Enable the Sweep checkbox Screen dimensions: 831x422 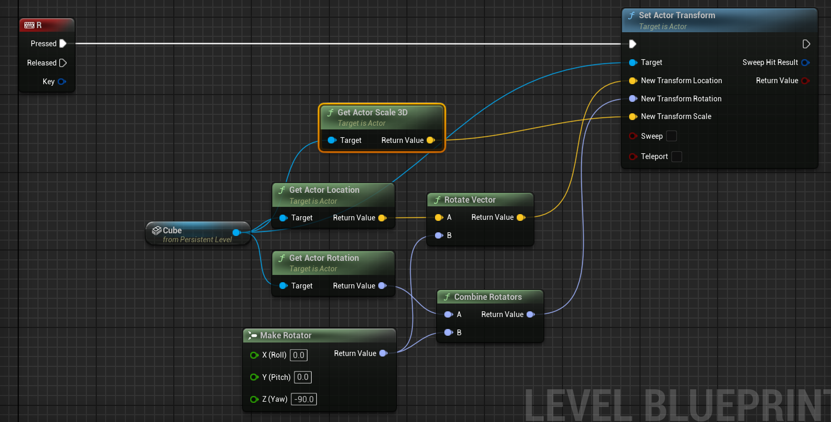[672, 136]
